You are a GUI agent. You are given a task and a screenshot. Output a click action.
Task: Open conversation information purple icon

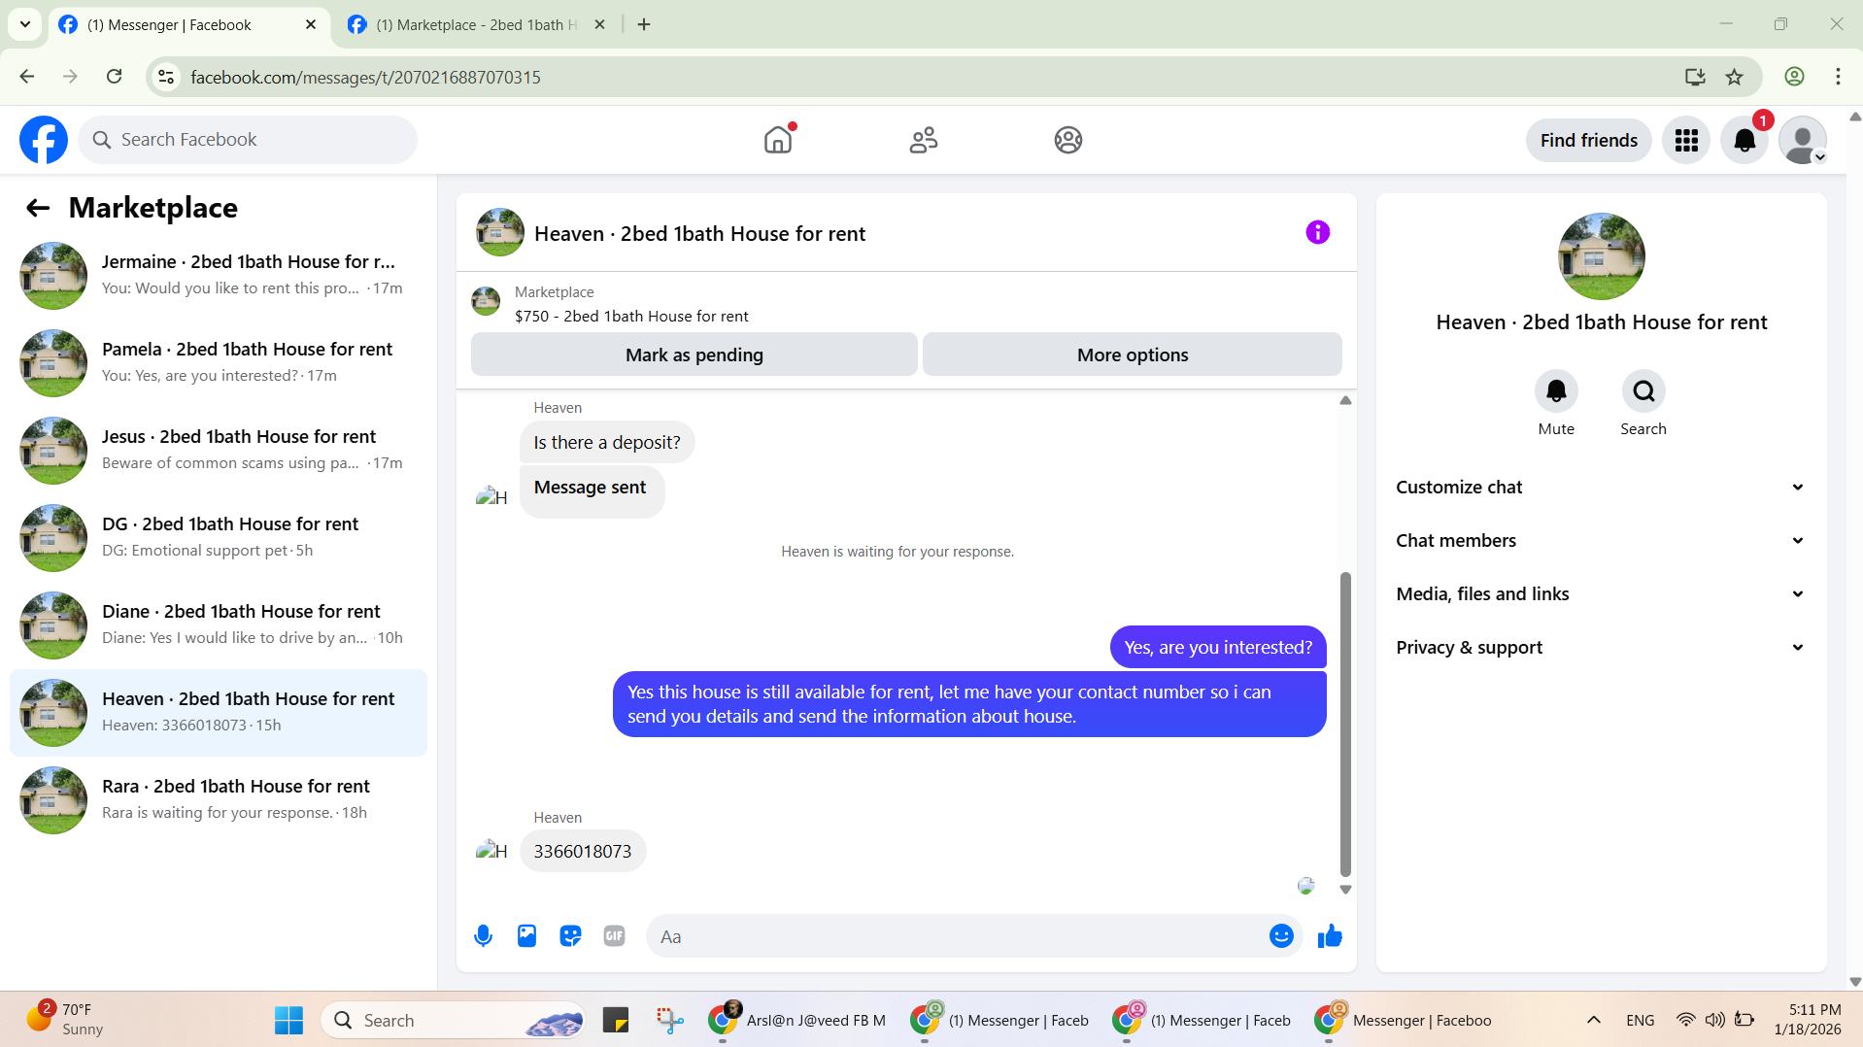point(1317,232)
